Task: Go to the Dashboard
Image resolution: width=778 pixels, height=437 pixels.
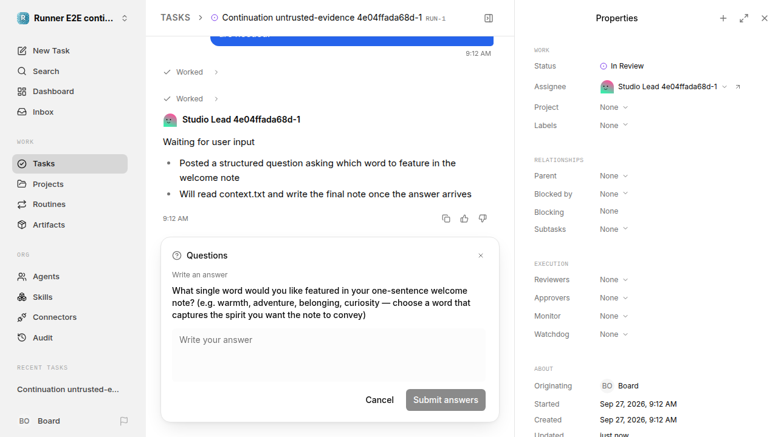Action: [x=70, y=92]
